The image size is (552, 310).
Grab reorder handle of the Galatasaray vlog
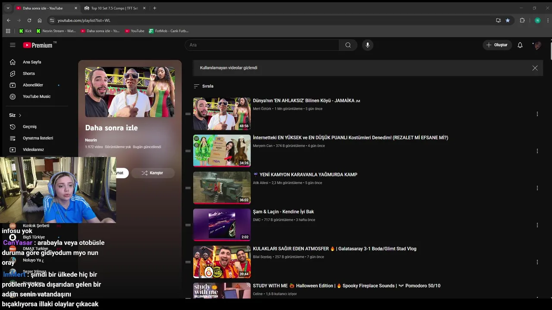pos(188,262)
